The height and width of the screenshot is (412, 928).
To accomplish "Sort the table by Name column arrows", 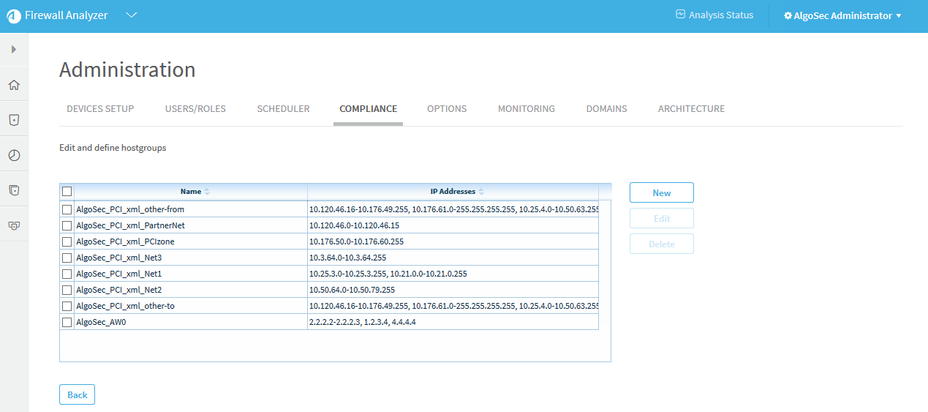I will click(x=207, y=192).
